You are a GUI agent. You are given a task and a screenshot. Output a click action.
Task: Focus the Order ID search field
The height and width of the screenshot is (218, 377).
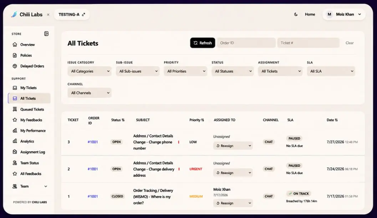[246, 43]
